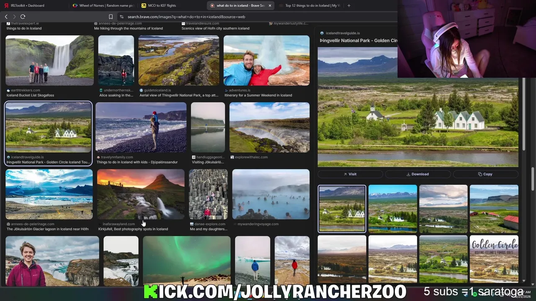The height and width of the screenshot is (301, 536).
Task: Open the basalt columns image from danae-explore
Action: tap(208, 194)
